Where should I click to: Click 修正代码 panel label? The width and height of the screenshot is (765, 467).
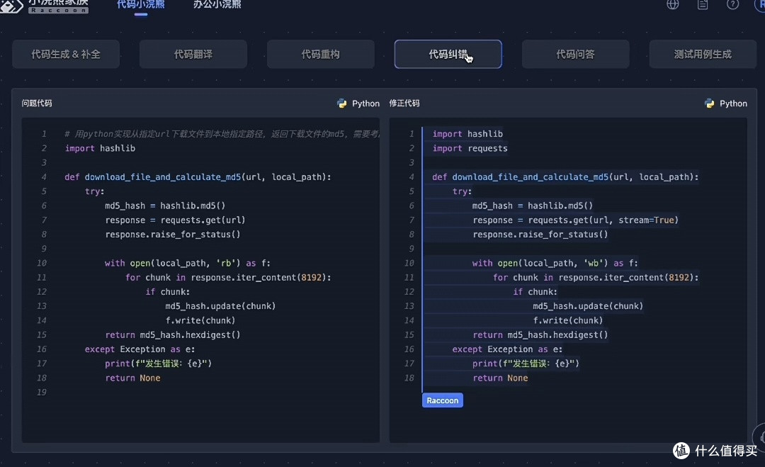pyautogui.click(x=404, y=103)
